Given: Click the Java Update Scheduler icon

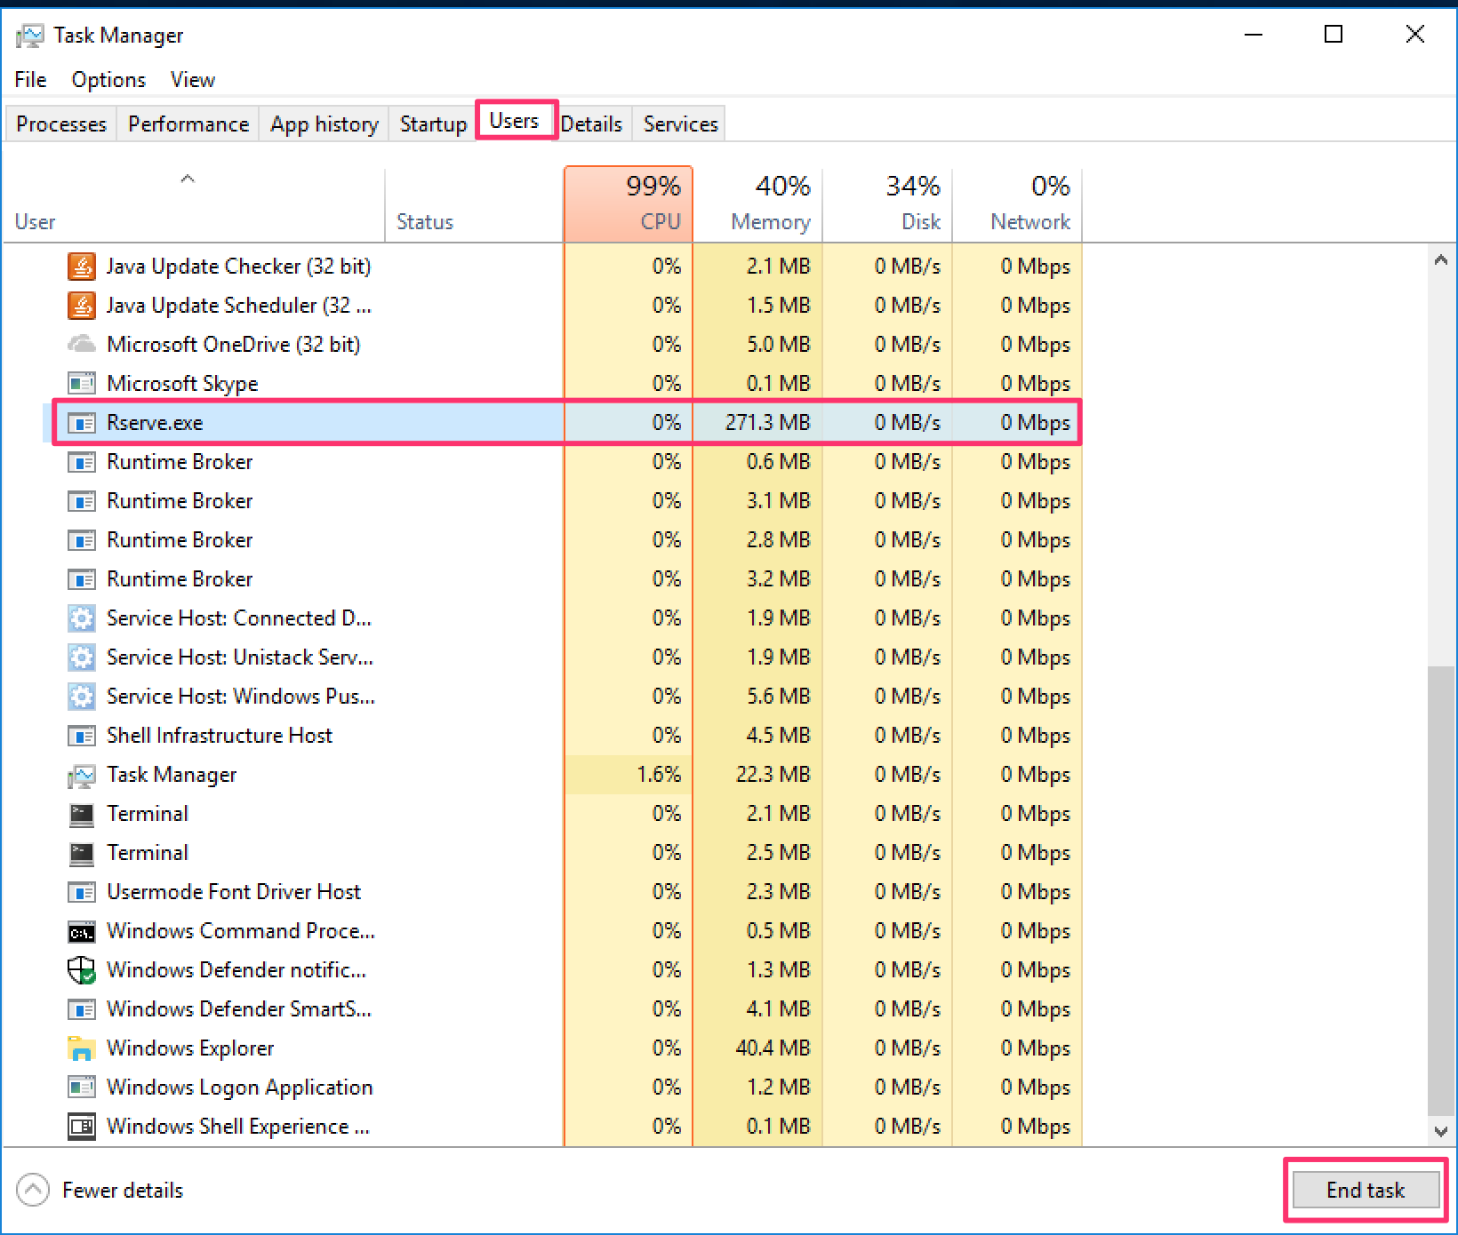Looking at the screenshot, I should [82, 306].
